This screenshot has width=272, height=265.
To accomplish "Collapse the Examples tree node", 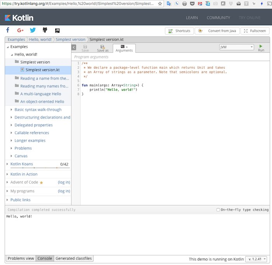I will 8,47.
